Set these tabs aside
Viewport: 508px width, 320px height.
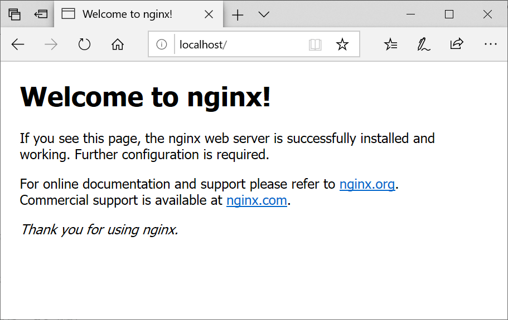(41, 14)
